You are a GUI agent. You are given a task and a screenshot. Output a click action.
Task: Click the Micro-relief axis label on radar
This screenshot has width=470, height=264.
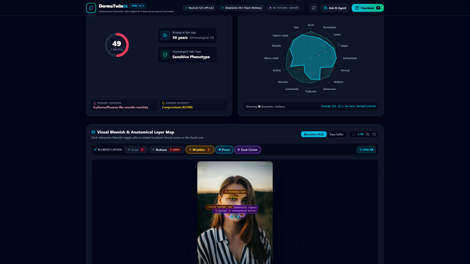point(272,58)
